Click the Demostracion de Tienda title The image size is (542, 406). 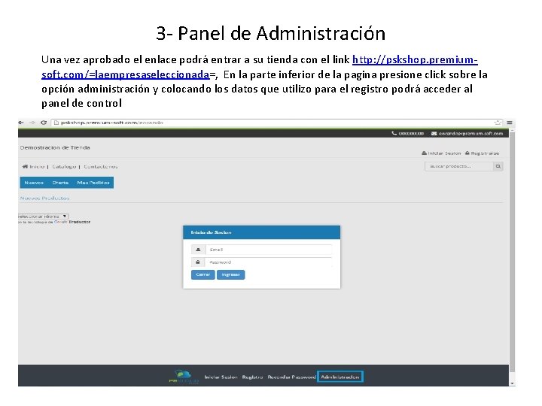(55, 147)
